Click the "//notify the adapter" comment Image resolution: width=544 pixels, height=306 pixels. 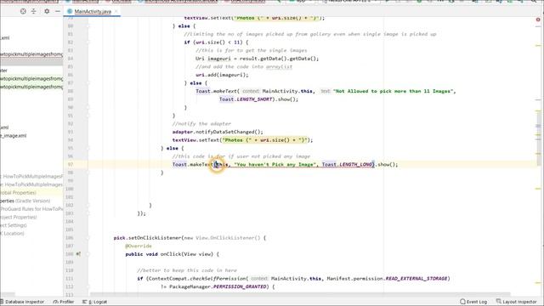pos(201,124)
